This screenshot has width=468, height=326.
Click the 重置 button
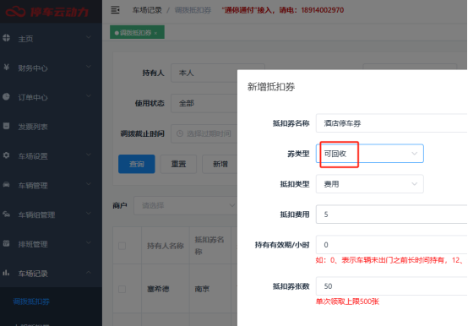point(178,164)
